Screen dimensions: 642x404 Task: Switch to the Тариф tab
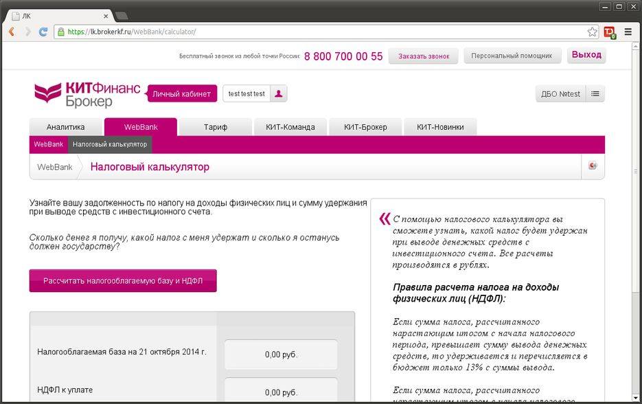click(216, 127)
